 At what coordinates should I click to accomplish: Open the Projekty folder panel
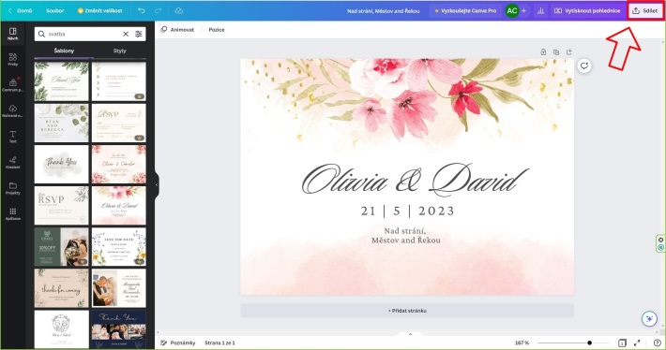(13, 188)
